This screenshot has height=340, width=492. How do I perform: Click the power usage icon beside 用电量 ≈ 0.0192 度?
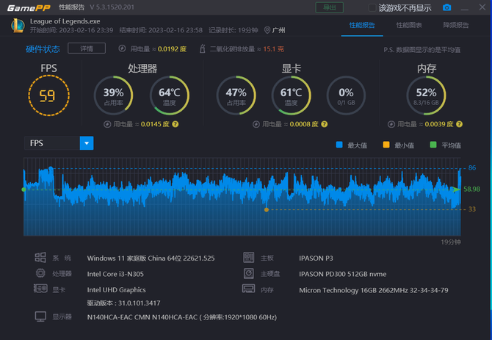tap(122, 48)
